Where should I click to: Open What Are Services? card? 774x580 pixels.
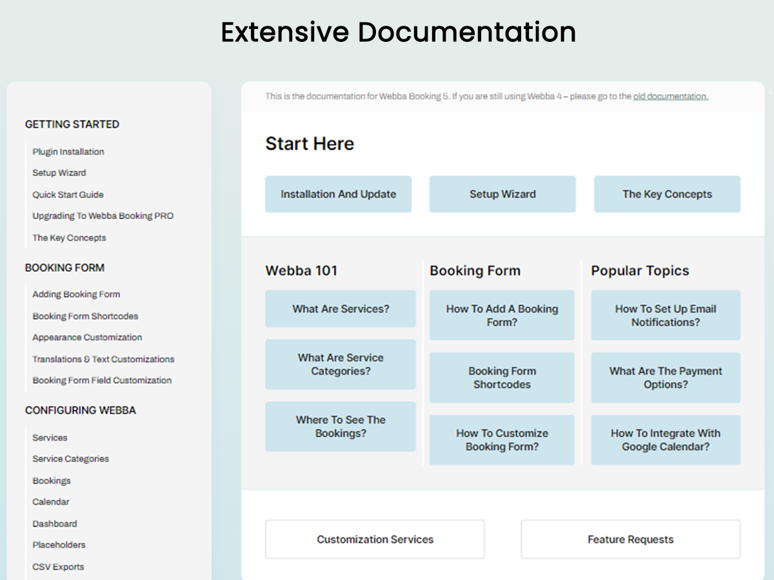coord(341,309)
